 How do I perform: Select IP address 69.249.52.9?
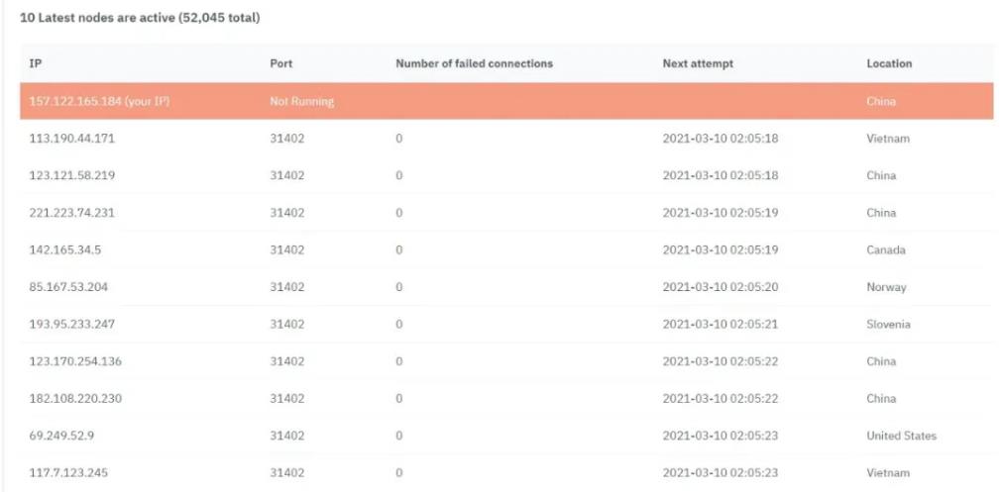click(x=62, y=436)
